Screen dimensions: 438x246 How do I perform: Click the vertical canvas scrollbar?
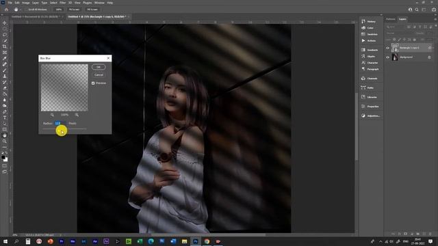coord(357,126)
